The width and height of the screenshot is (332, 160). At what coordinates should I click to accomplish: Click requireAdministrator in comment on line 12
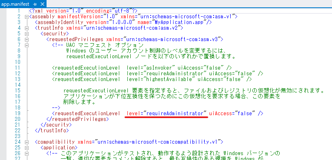[x=175, y=73]
